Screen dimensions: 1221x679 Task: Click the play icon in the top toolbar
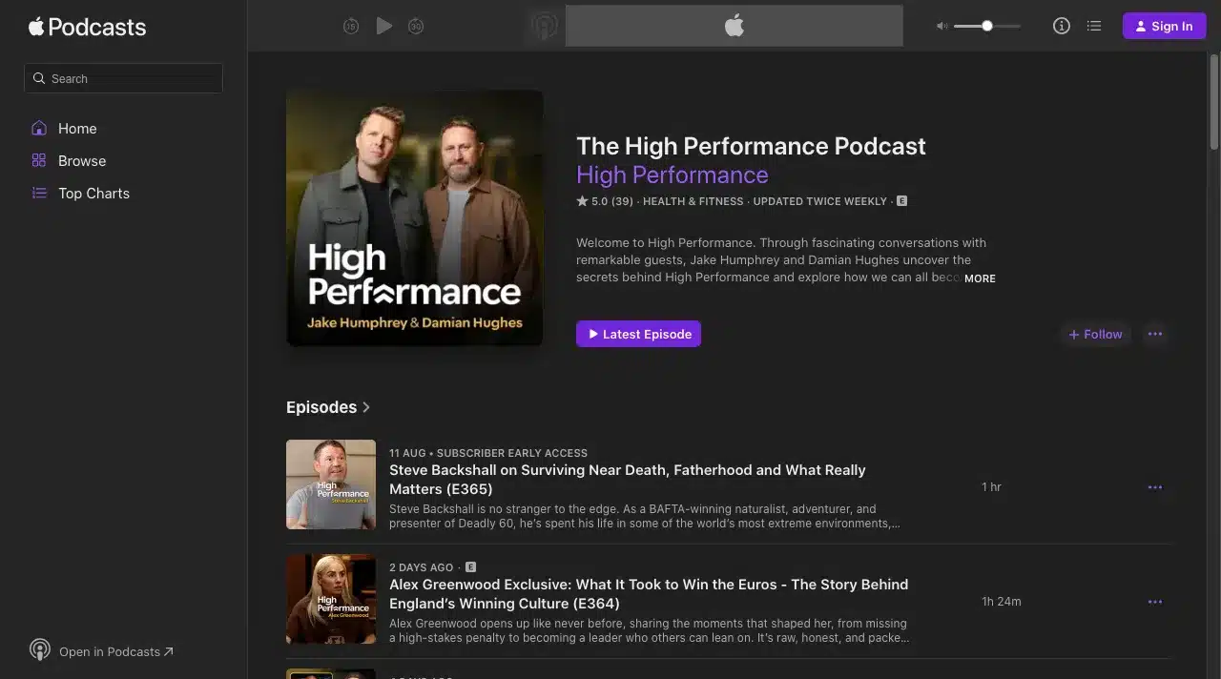(x=384, y=26)
